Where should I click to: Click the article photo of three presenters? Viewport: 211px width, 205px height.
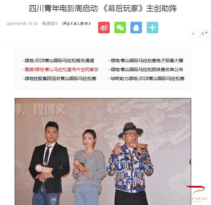(x=103, y=152)
